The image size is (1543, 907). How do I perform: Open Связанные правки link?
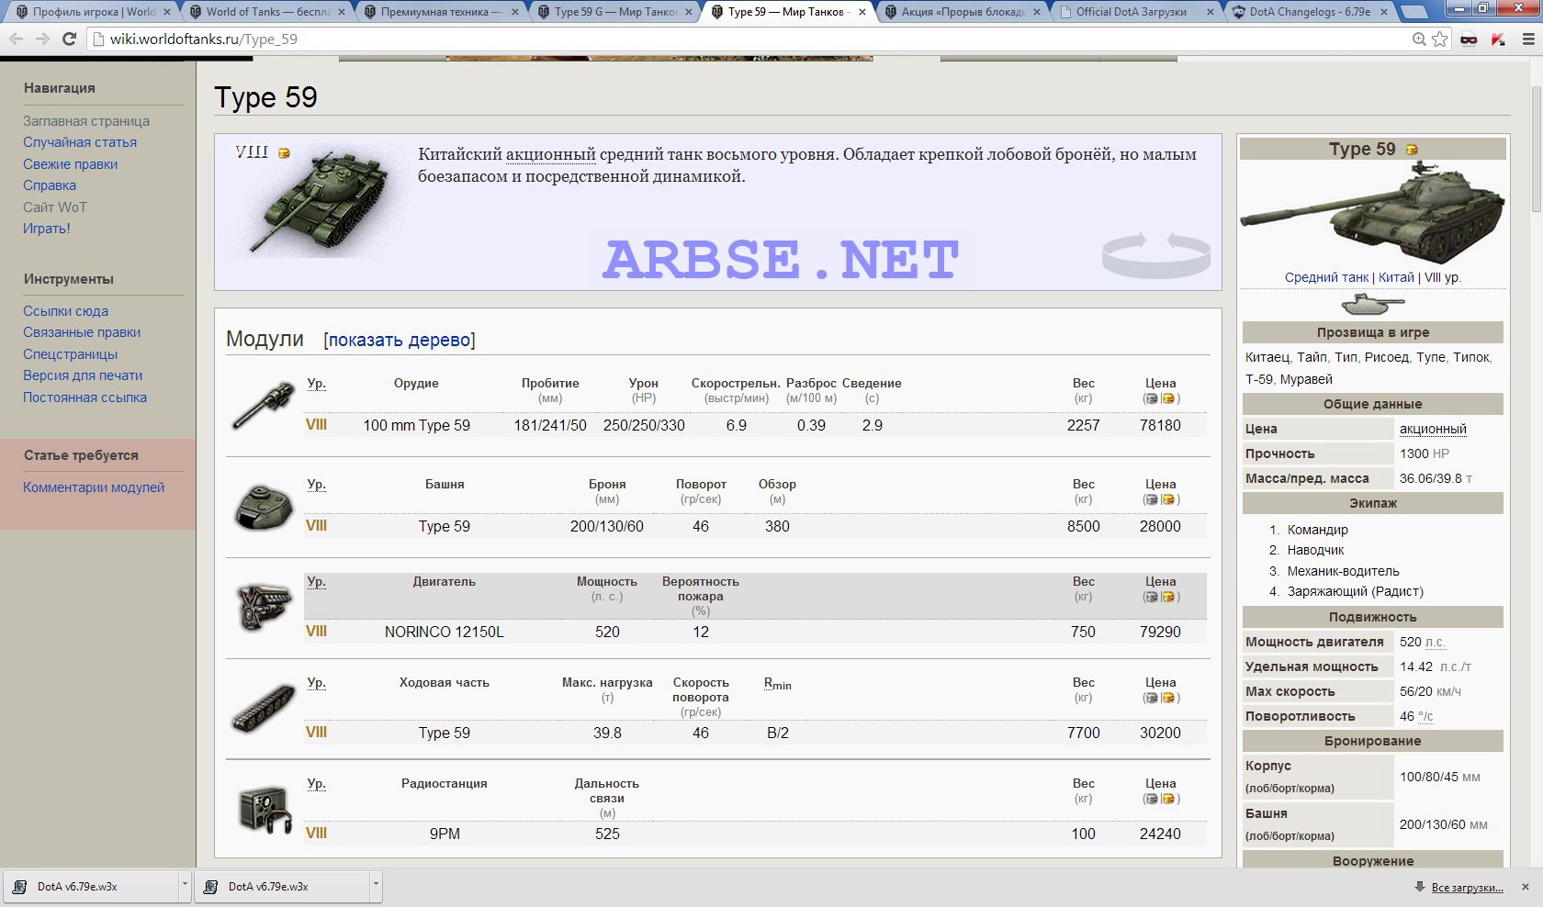pos(82,332)
